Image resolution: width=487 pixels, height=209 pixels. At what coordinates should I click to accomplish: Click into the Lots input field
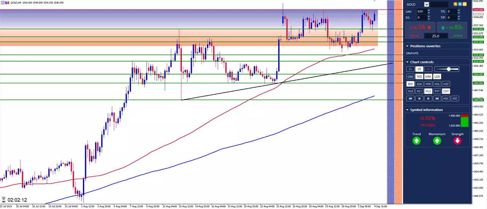(x=422, y=11)
